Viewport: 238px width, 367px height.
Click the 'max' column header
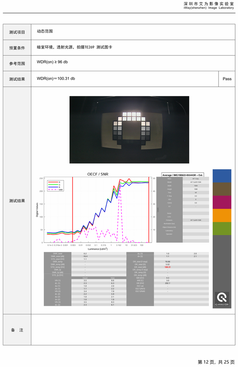(113, 278)
